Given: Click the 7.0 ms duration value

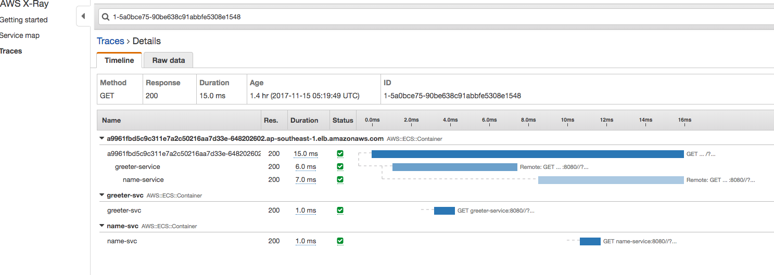Looking at the screenshot, I should pos(306,180).
